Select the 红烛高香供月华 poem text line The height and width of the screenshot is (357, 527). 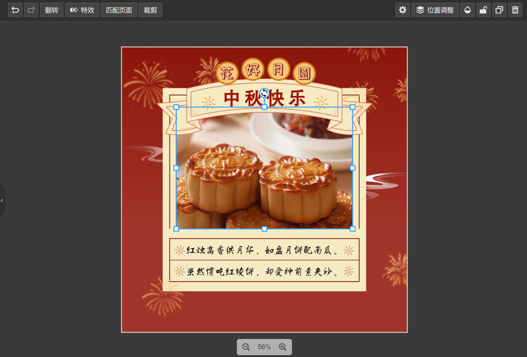[x=263, y=251]
